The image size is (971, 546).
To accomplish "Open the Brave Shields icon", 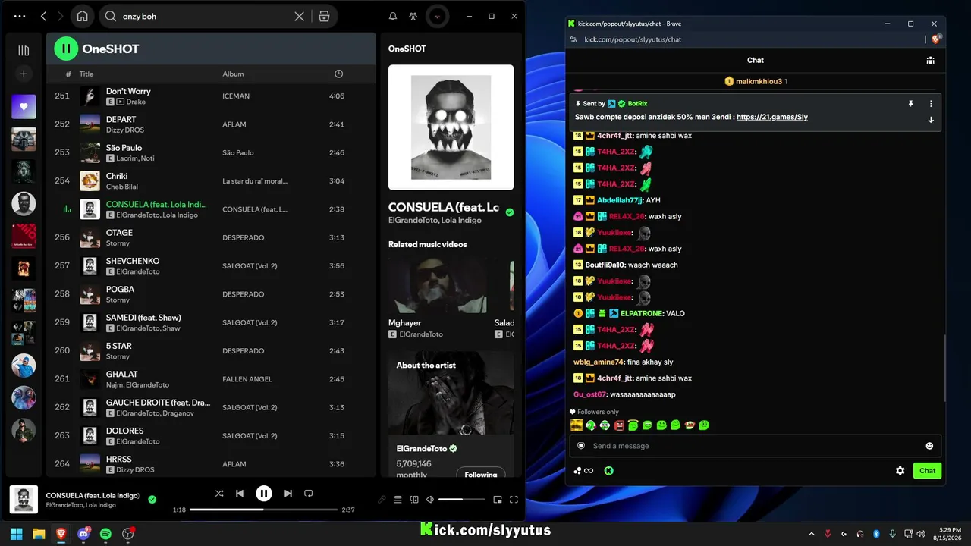I will pyautogui.click(x=936, y=39).
